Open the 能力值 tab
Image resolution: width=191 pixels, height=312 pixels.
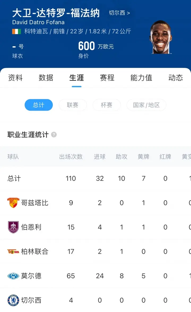point(141,78)
